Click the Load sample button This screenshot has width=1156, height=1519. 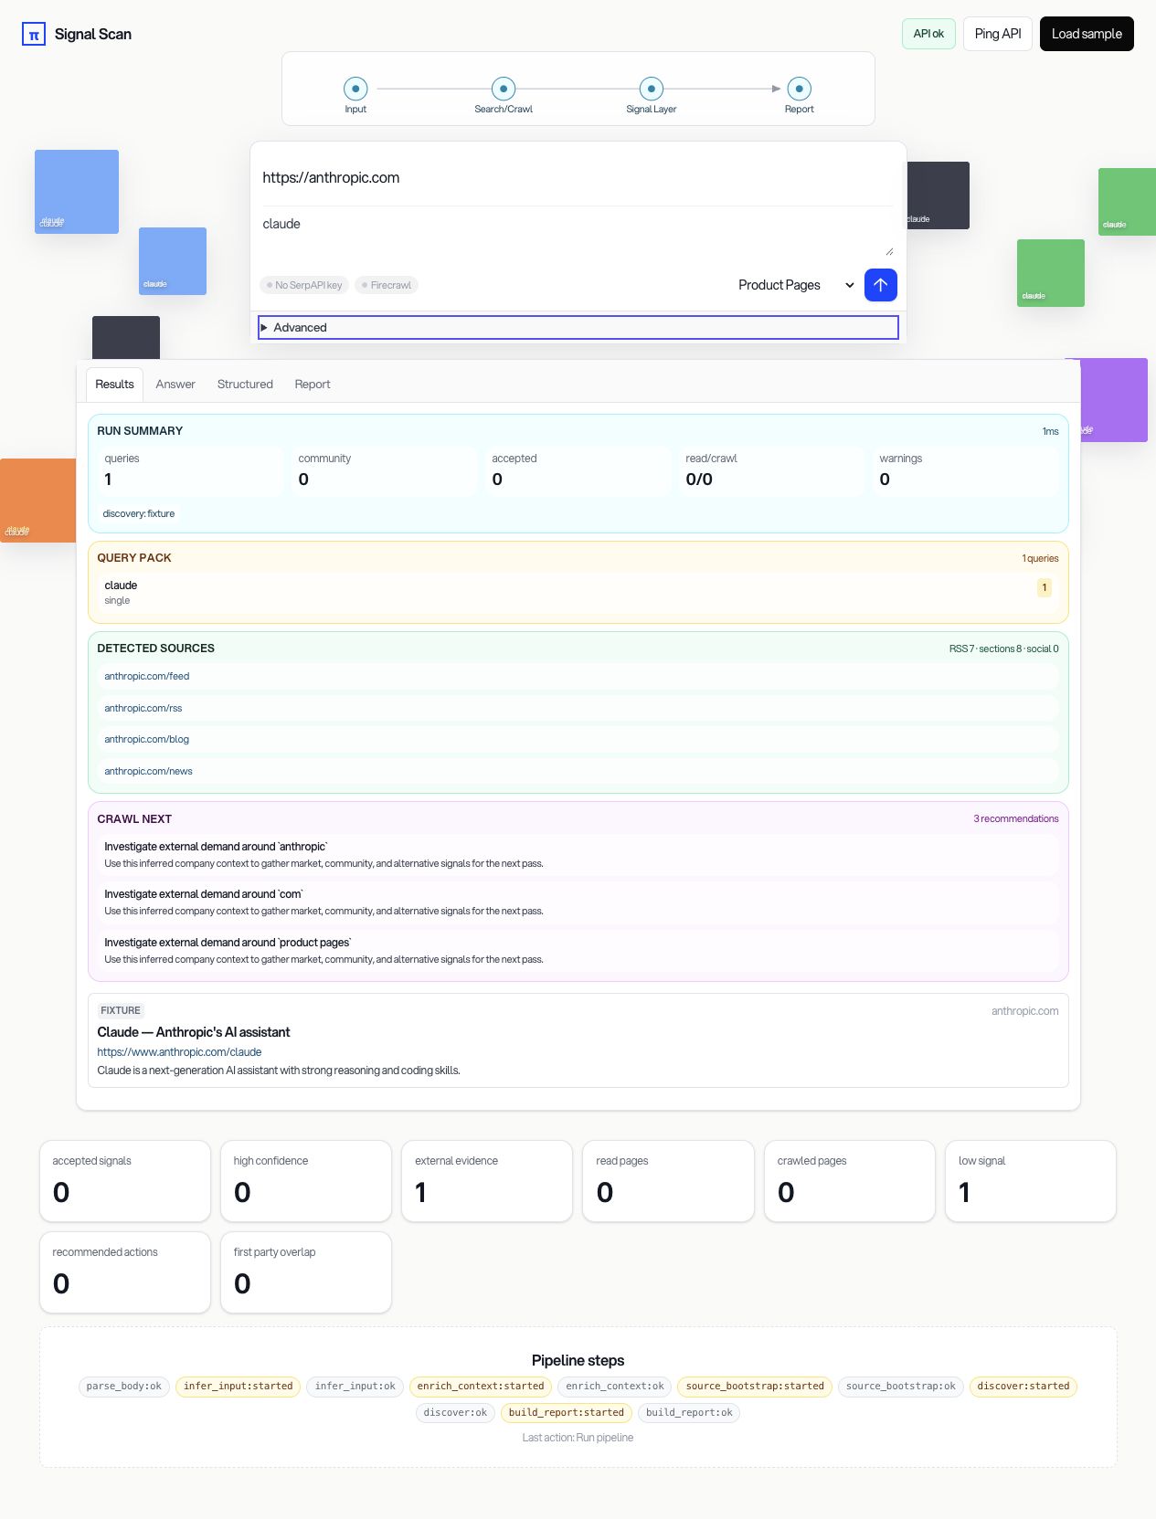1087,34
